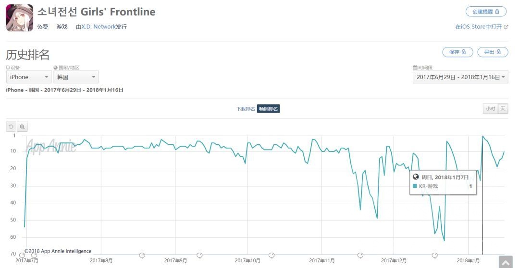
Task: Click the event bubble icon near 2017年11月
Action: [360, 256]
